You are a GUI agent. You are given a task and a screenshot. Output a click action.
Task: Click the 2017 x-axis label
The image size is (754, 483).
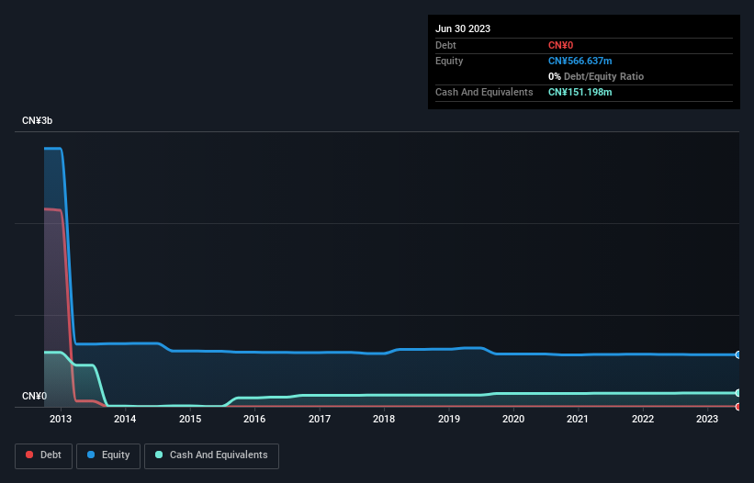pyautogui.click(x=320, y=419)
